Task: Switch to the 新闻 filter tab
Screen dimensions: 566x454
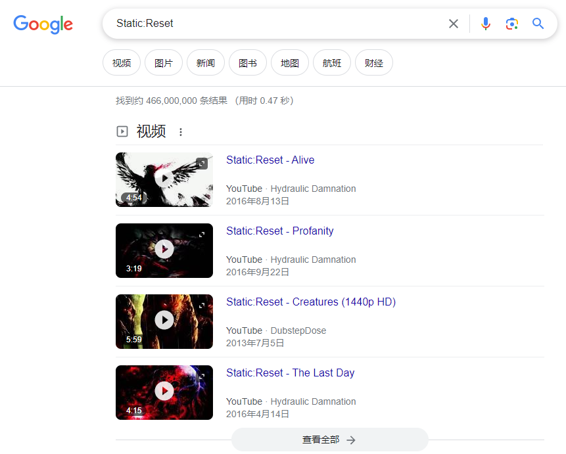Action: 206,63
